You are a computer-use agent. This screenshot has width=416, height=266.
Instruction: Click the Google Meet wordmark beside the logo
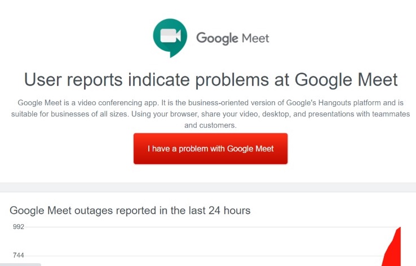[x=233, y=38]
